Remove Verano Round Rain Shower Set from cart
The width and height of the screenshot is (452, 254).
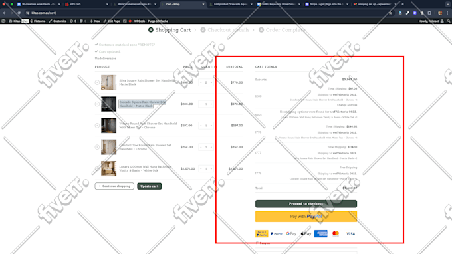tap(97, 126)
